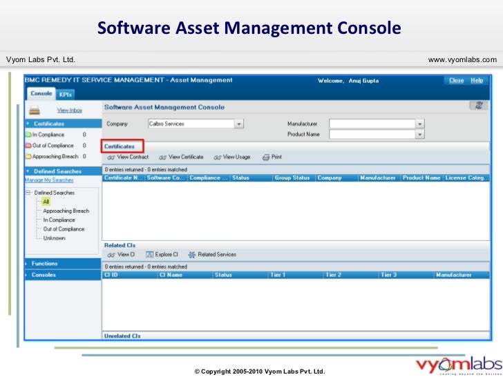
Task: Switch to the Console tab
Action: [x=41, y=94]
